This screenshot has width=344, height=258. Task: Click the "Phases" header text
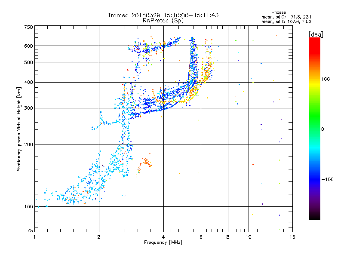coord(278,12)
